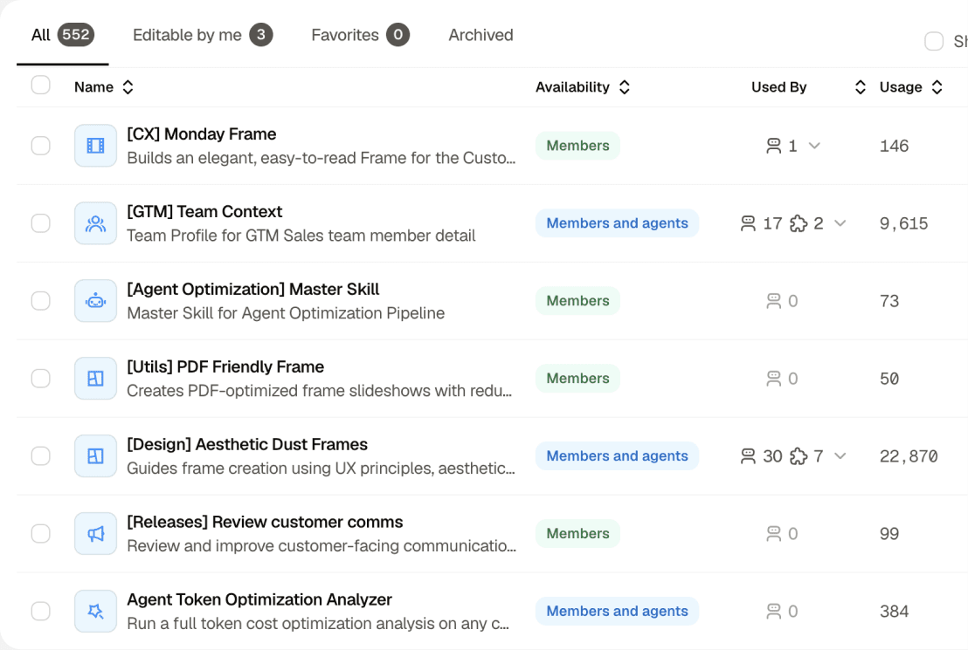Click the film frame icon for [CX] Monday Frame
Image resolution: width=968 pixels, height=650 pixels.
pyautogui.click(x=96, y=146)
